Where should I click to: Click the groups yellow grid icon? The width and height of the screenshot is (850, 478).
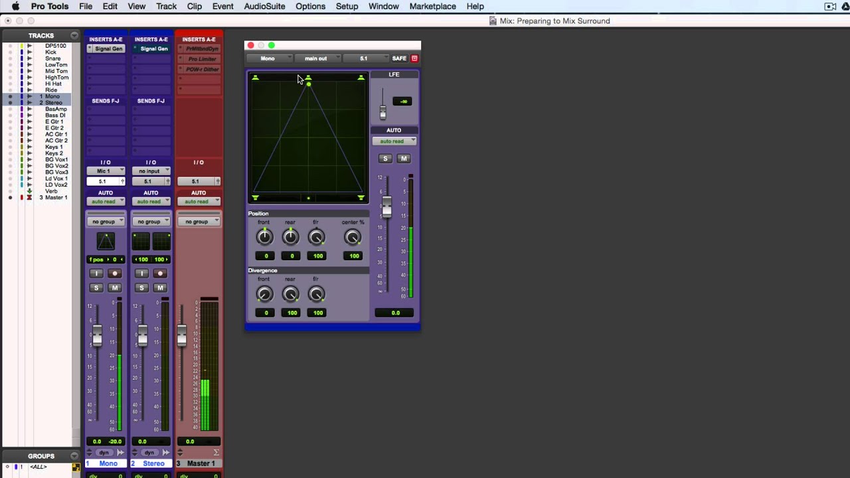click(x=76, y=467)
